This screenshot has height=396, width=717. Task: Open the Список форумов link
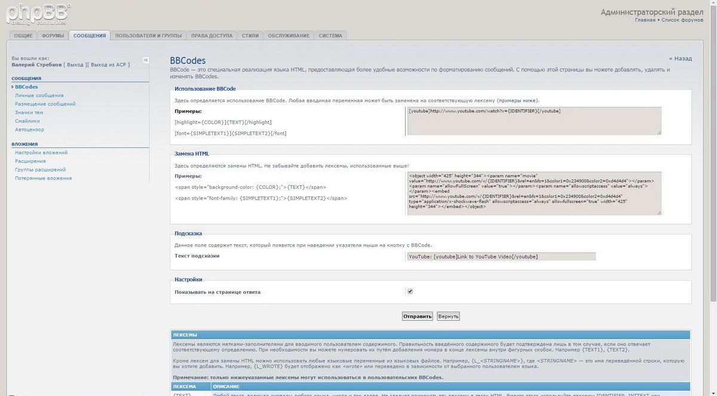pyautogui.click(x=682, y=20)
